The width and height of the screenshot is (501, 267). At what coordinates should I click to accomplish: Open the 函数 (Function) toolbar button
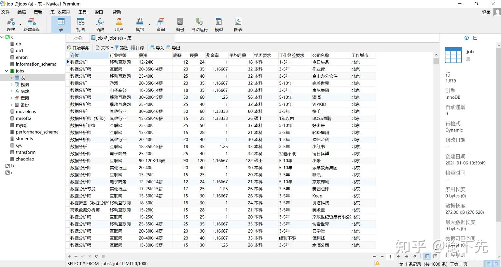(x=100, y=25)
